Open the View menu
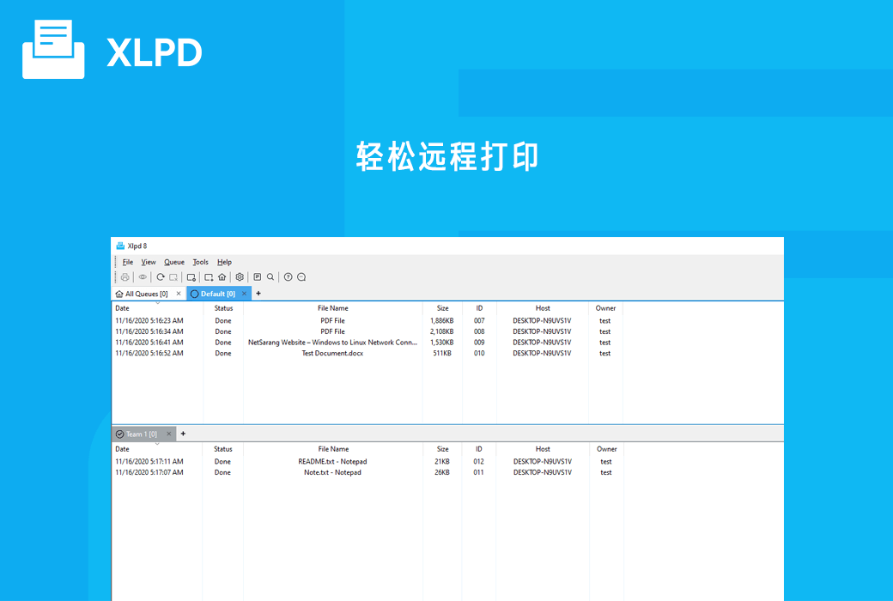The width and height of the screenshot is (893, 601). click(x=149, y=262)
